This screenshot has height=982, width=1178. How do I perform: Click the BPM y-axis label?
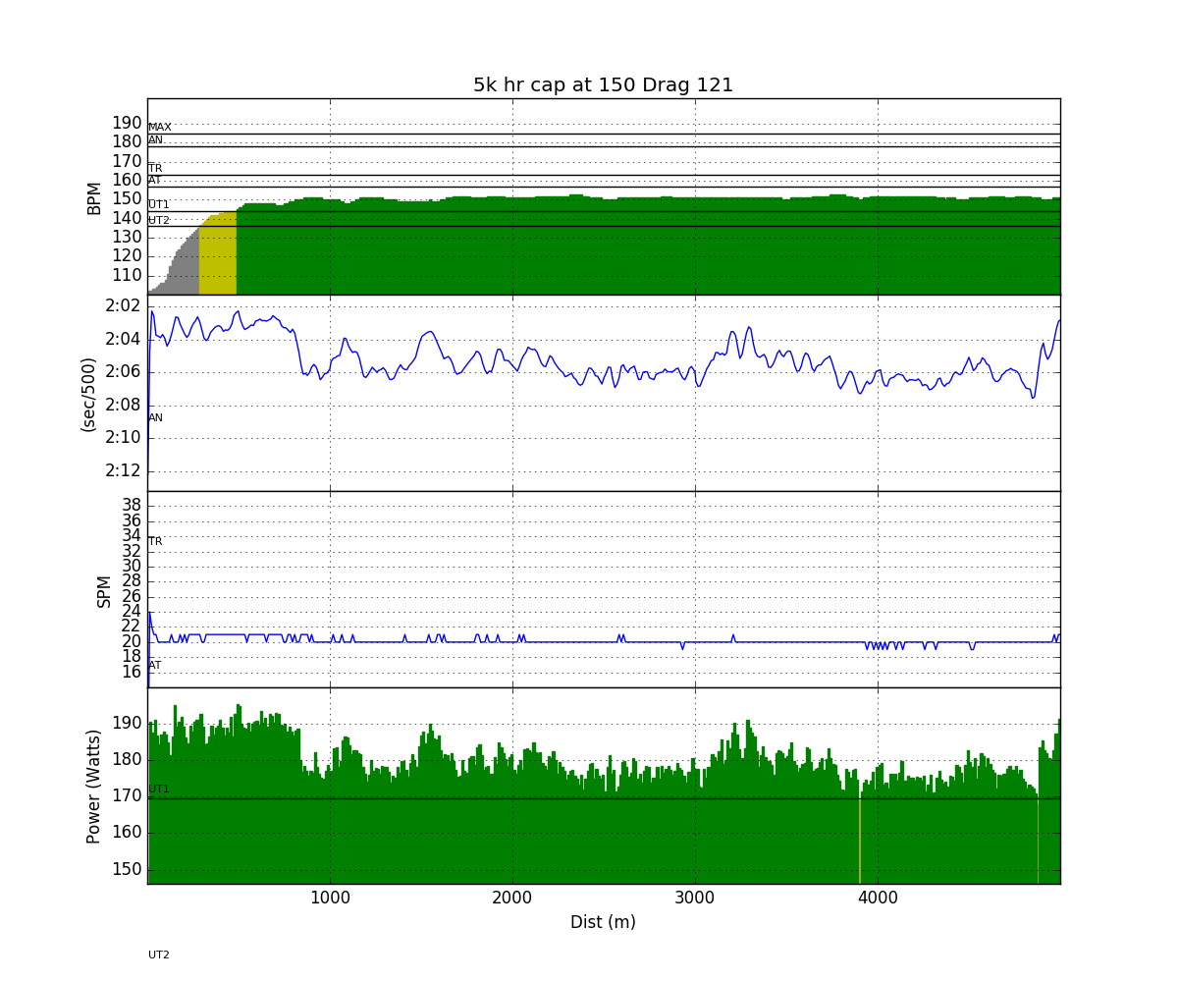click(94, 196)
